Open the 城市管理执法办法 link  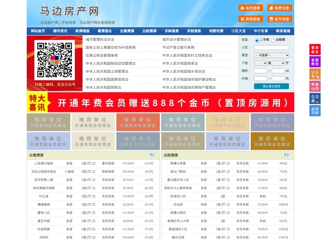click(x=100, y=40)
